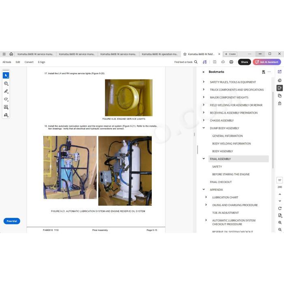Open the Convert menu
Screen dimensions: 284x284
point(29,62)
